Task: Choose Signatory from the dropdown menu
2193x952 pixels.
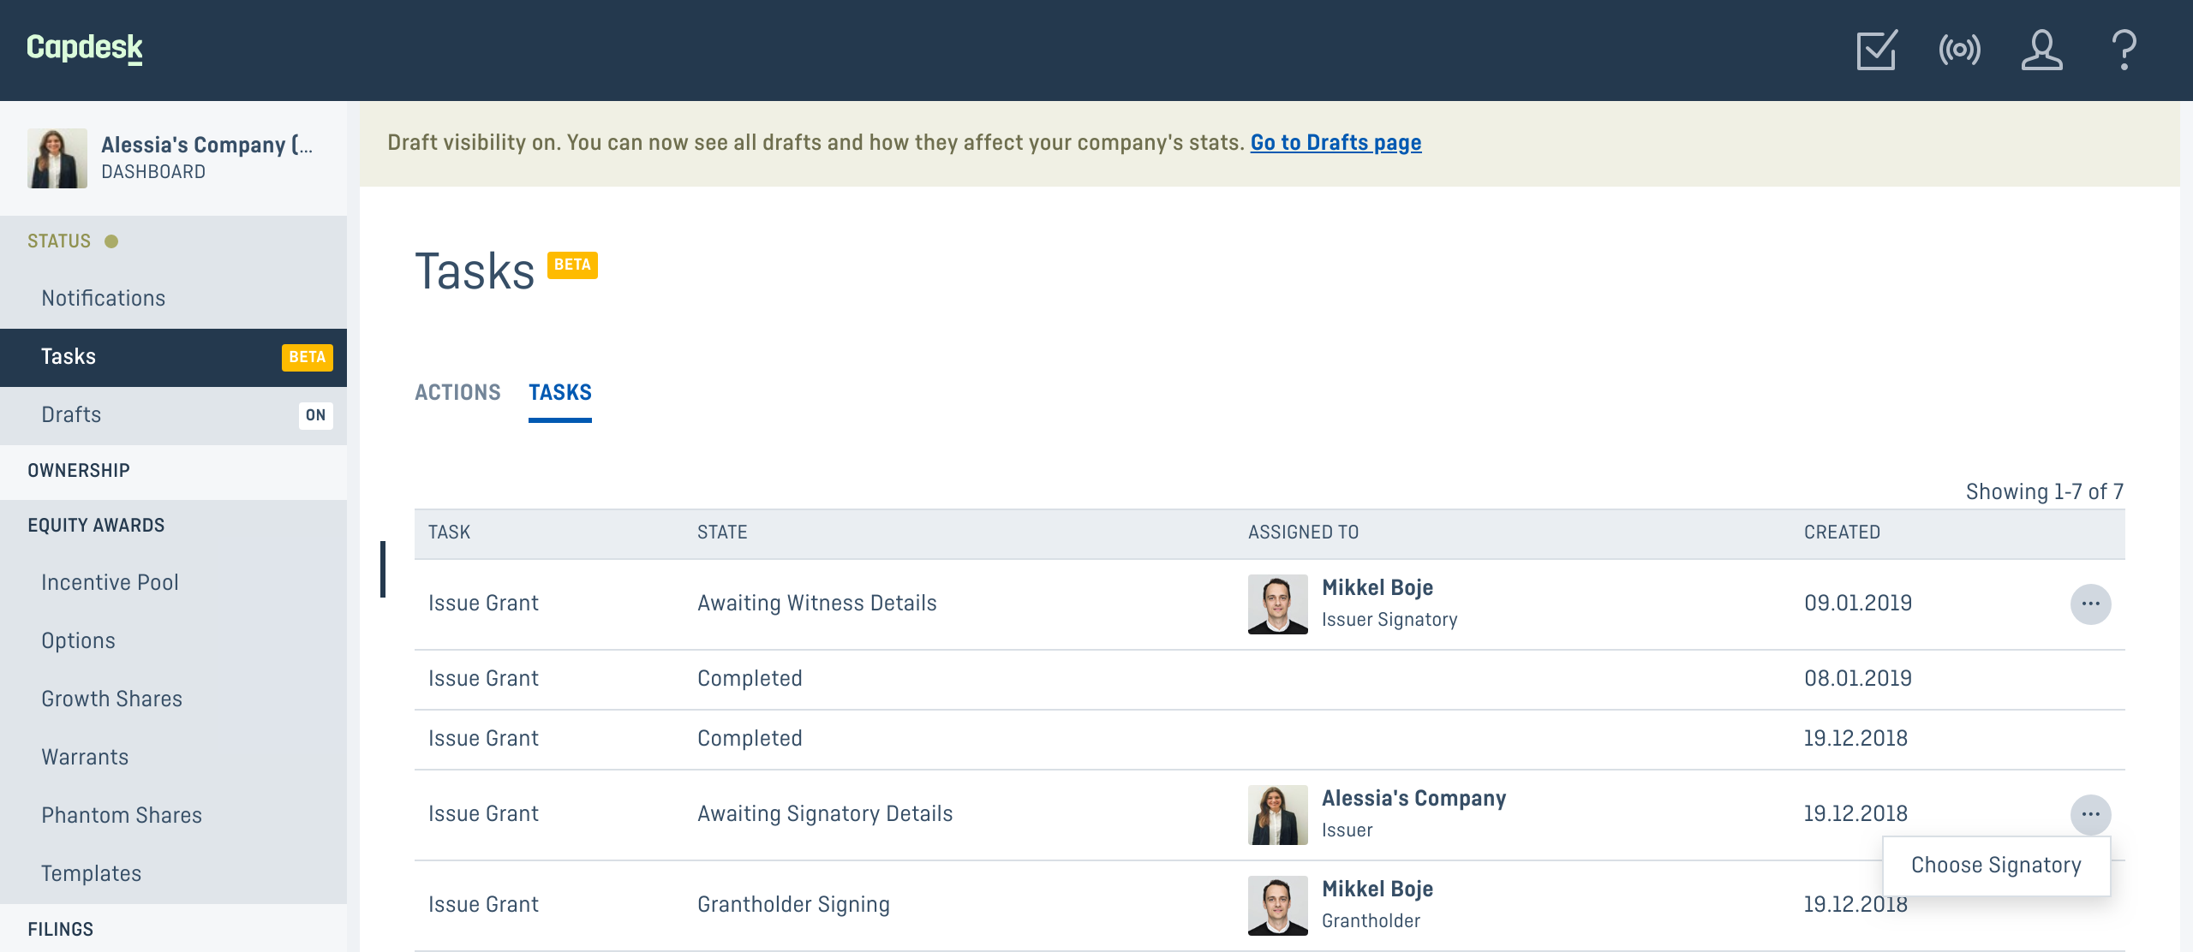Action: (x=1996, y=866)
